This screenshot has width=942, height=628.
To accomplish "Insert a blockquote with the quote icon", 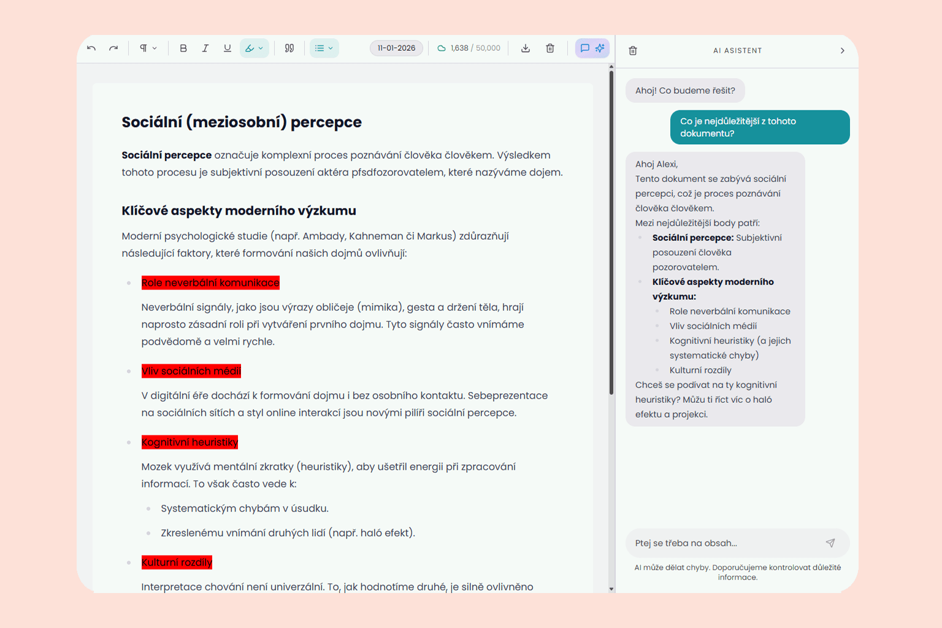I will 289,48.
